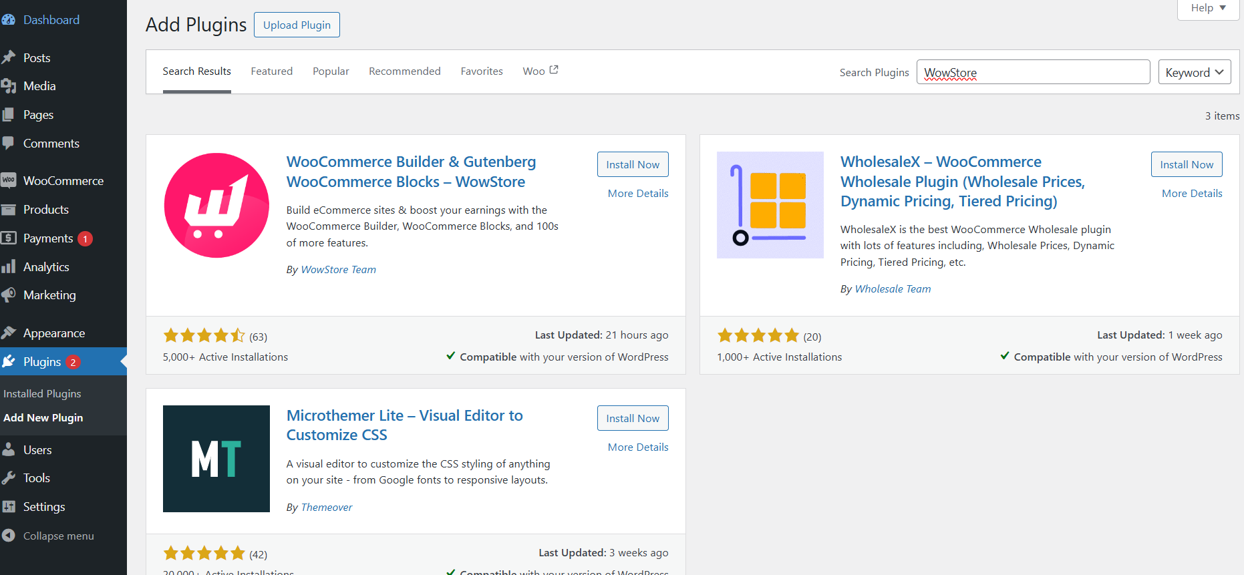Open the Dashboard icon in sidebar
Image resolution: width=1244 pixels, height=575 pixels.
pyautogui.click(x=8, y=20)
